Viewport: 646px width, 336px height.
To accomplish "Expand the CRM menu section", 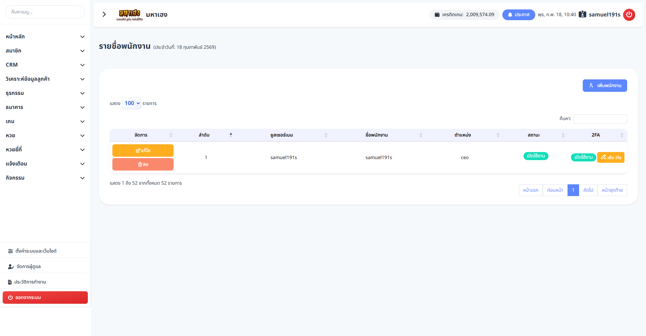I will 45,65.
